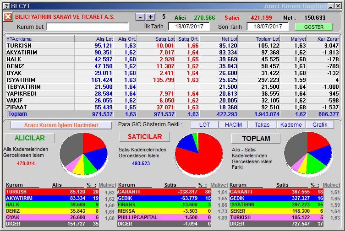Image resolution: width=345 pixels, height=231 pixels.
Task: Sort by Alış Lot column header
Action: (94, 39)
